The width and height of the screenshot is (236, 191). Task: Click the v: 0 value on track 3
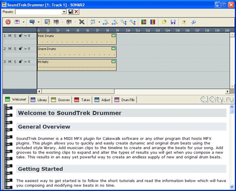27,62
